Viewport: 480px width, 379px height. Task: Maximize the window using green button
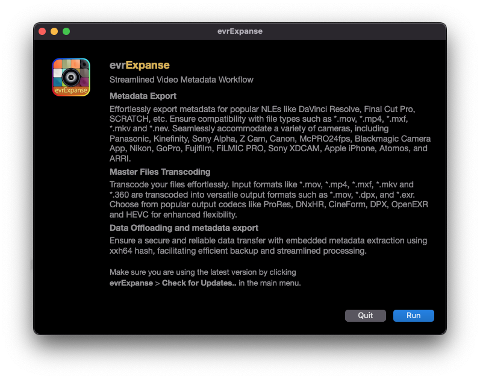point(66,31)
